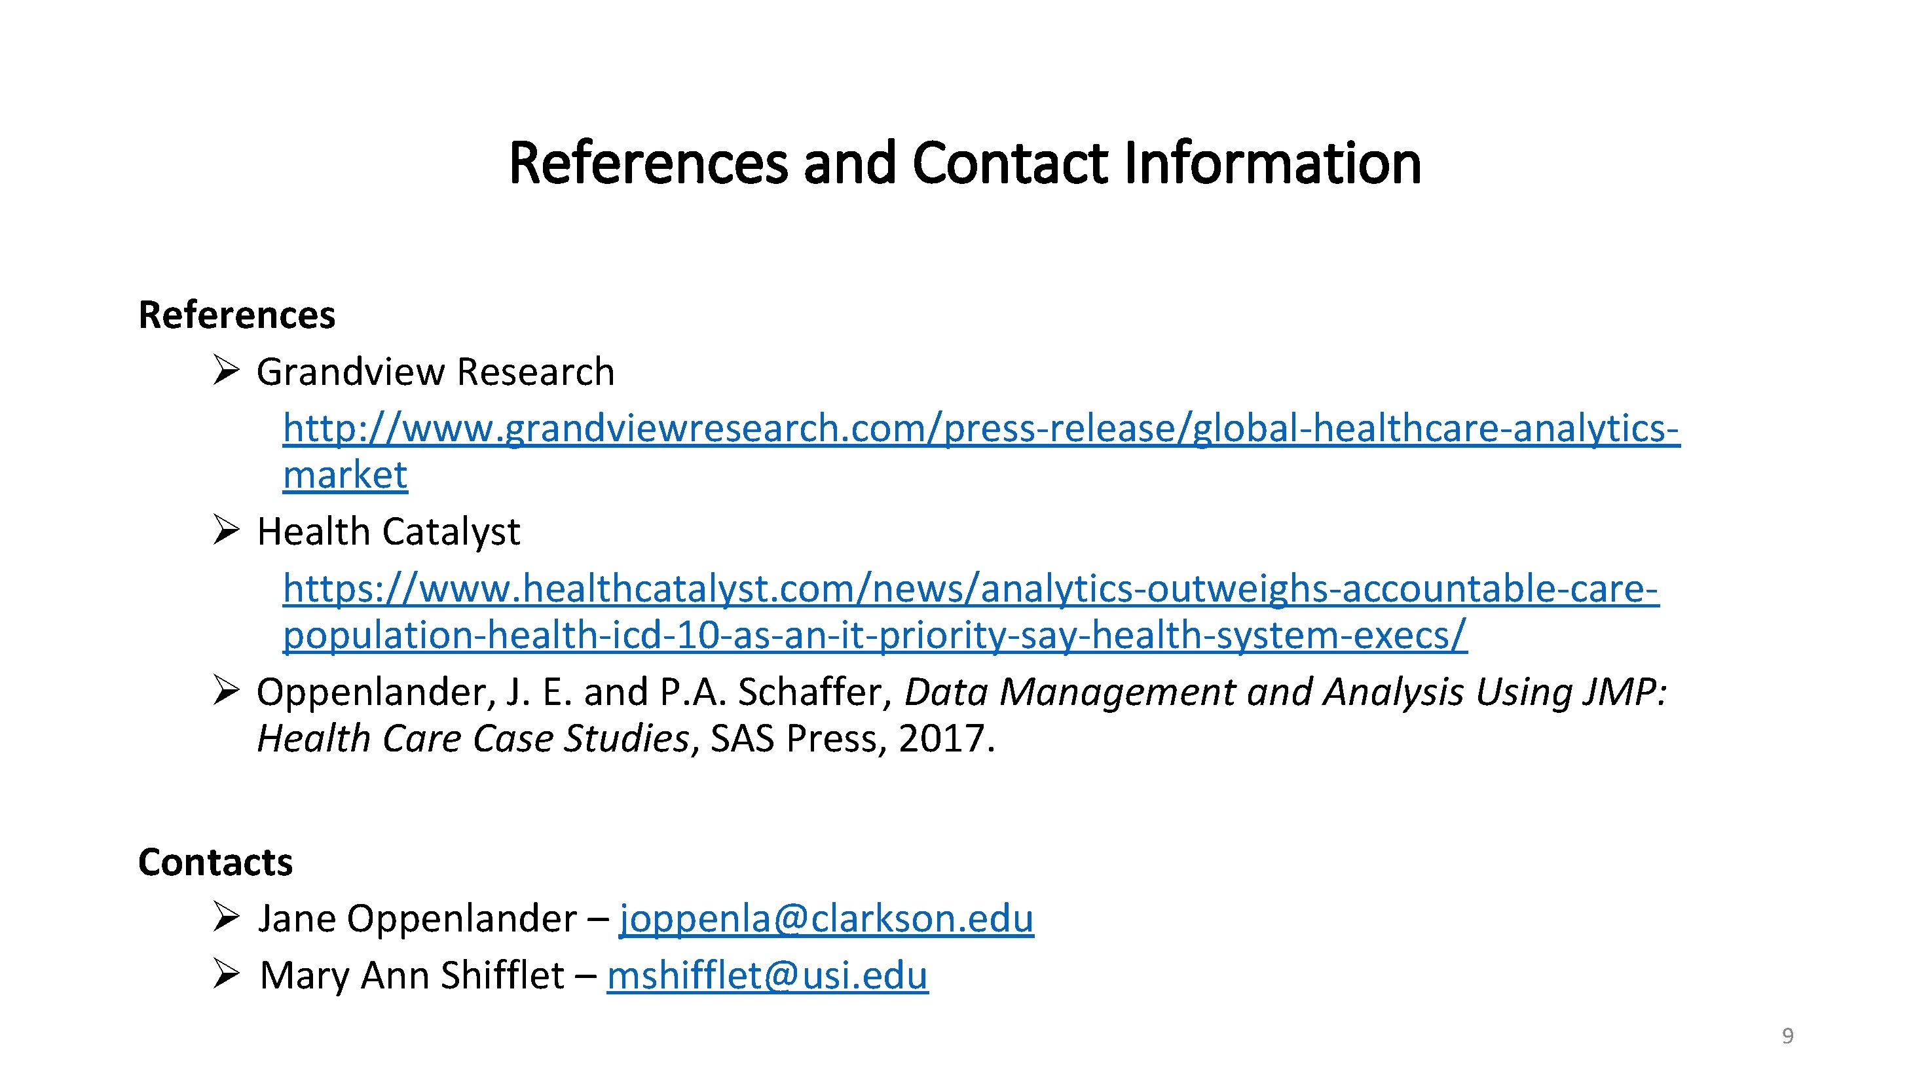Click the italic Data Management and Analysis title

(x=1286, y=693)
